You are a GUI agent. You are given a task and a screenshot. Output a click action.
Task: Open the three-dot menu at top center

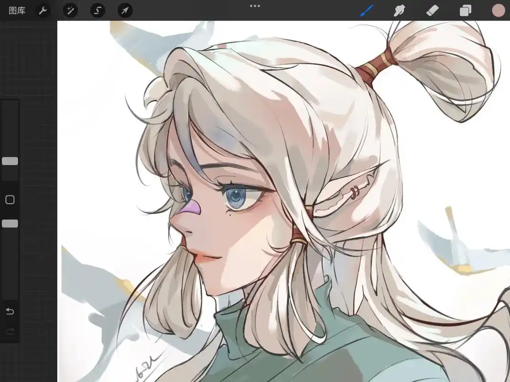click(x=255, y=6)
